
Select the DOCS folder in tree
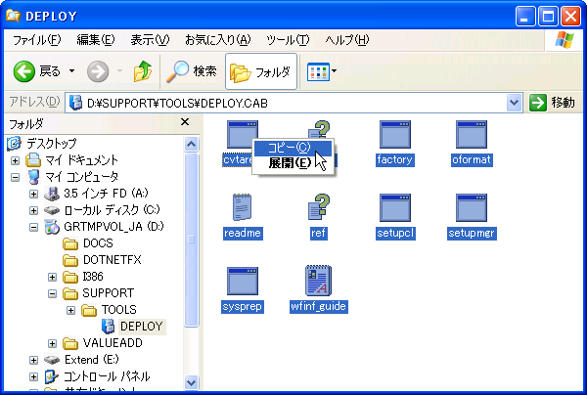click(98, 243)
